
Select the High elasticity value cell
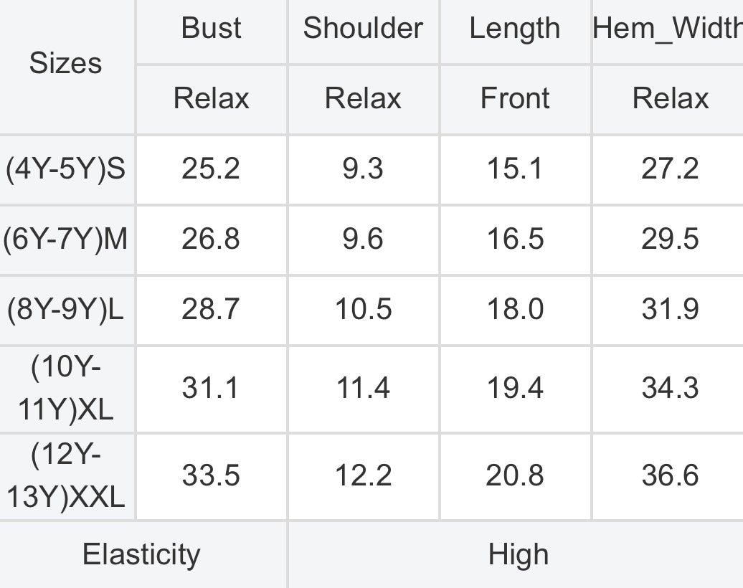[x=518, y=554]
